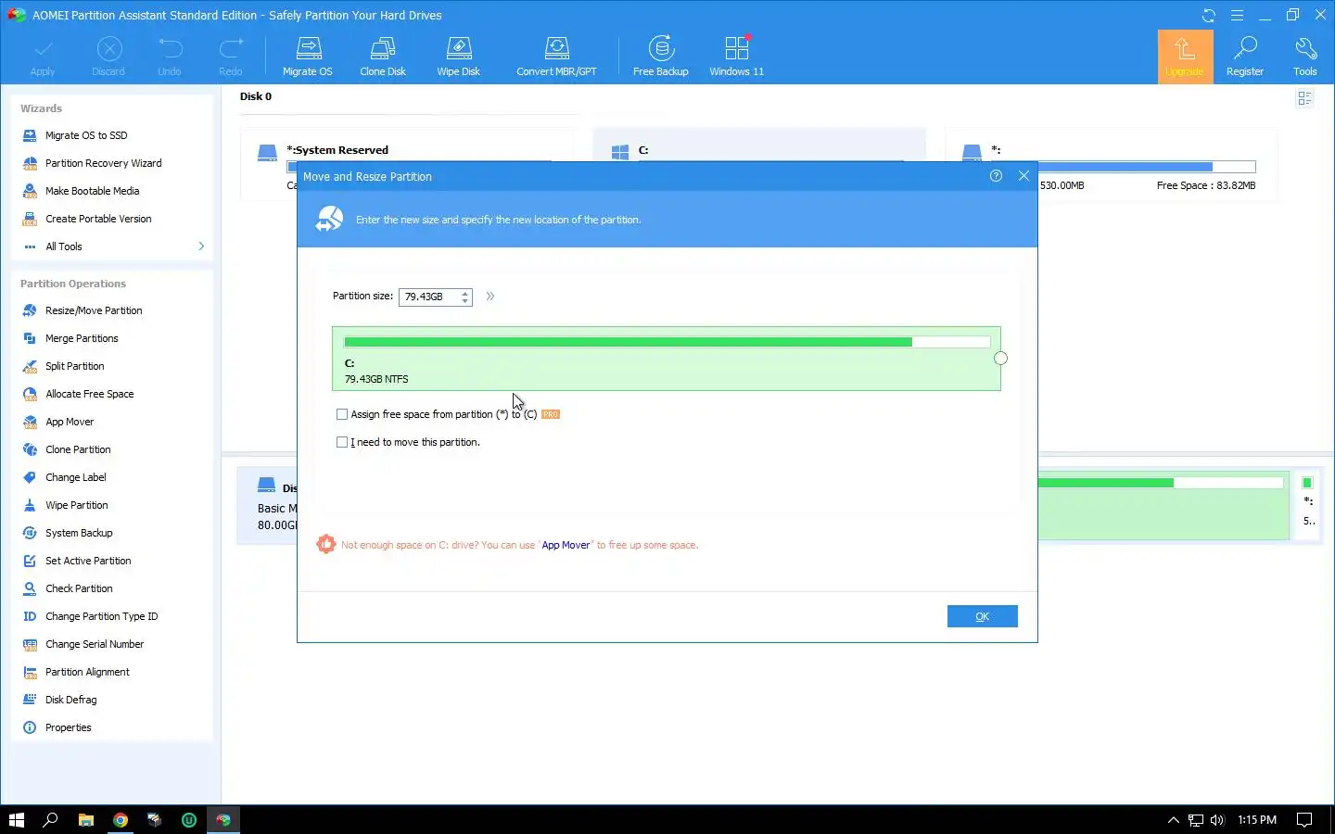Increase partition size with up spinner

point(464,293)
